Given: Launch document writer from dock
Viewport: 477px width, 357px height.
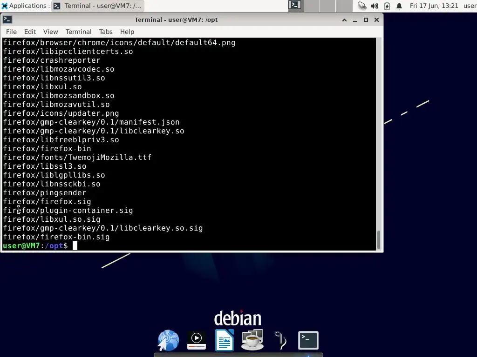Looking at the screenshot, I should point(225,340).
